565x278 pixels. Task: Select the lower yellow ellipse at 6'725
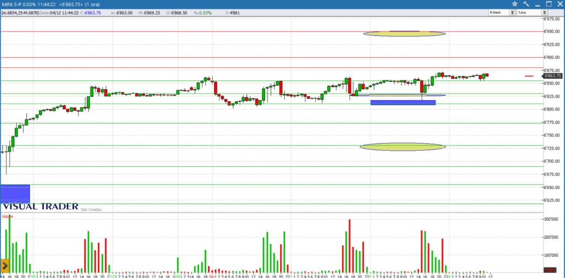click(403, 147)
